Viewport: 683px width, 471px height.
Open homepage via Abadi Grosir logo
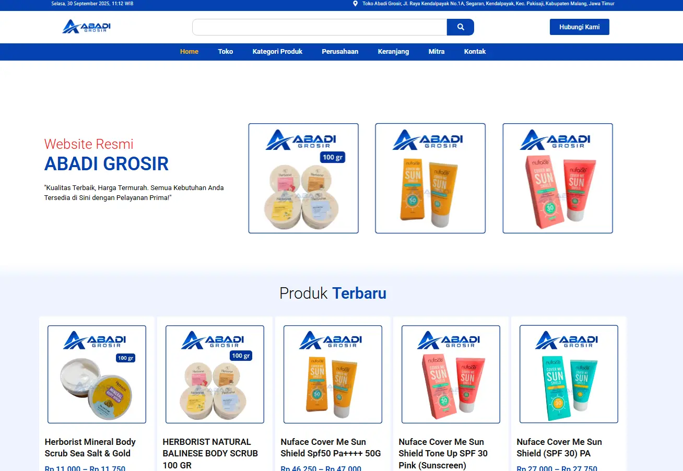click(87, 27)
